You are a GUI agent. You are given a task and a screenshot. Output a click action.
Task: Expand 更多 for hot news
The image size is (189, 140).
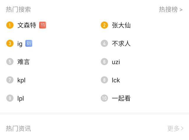tap(175, 129)
